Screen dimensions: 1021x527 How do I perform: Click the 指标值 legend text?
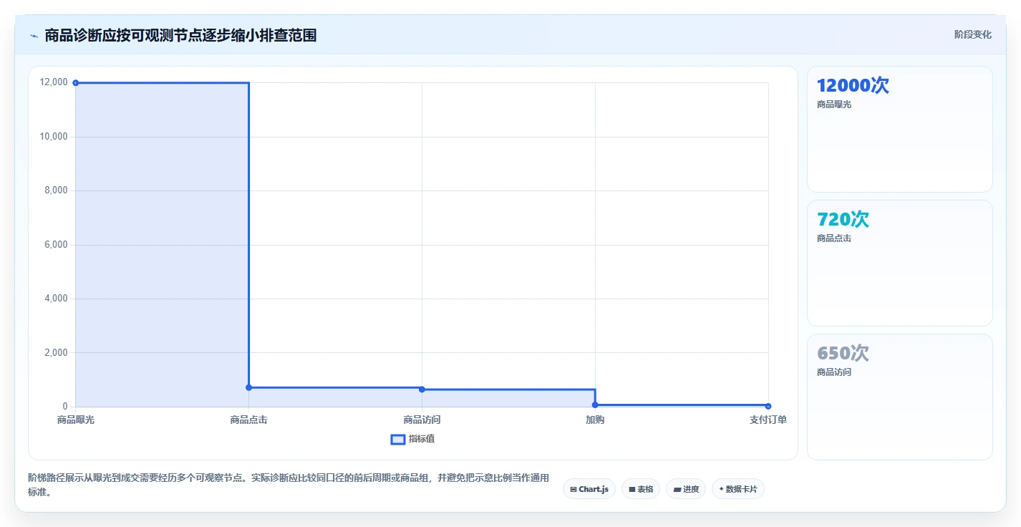click(422, 439)
